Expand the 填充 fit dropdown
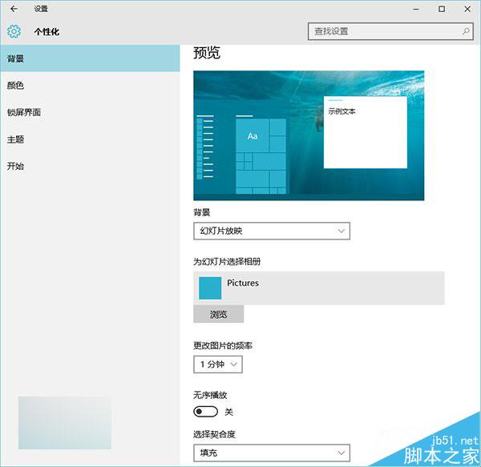481x467 pixels. point(272,453)
